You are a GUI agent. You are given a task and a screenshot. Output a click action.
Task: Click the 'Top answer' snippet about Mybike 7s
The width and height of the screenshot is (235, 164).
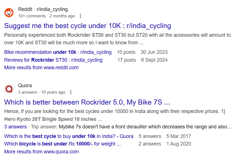[x=145, y=127]
